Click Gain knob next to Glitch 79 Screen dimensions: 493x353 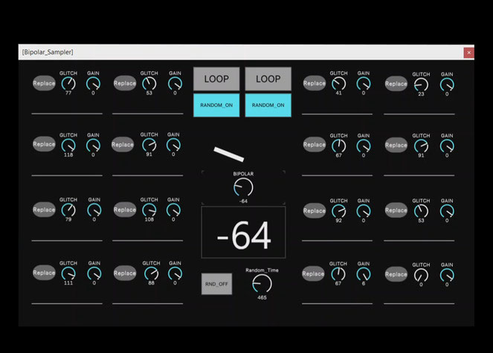(x=94, y=210)
